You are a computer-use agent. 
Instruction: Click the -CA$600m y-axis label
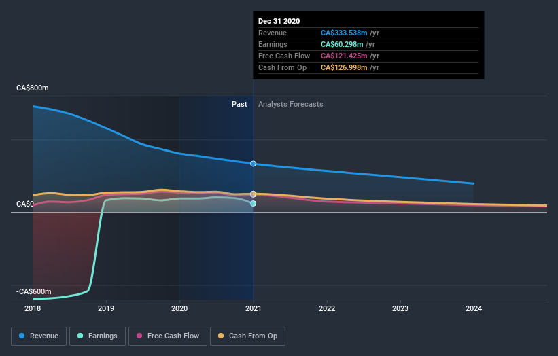tap(34, 291)
